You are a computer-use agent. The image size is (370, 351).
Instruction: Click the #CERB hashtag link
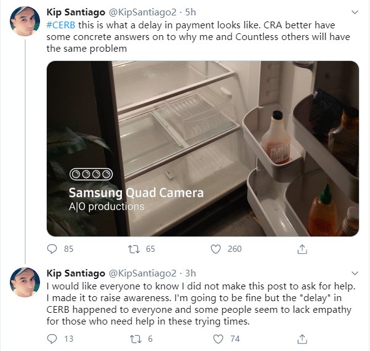tap(60, 25)
